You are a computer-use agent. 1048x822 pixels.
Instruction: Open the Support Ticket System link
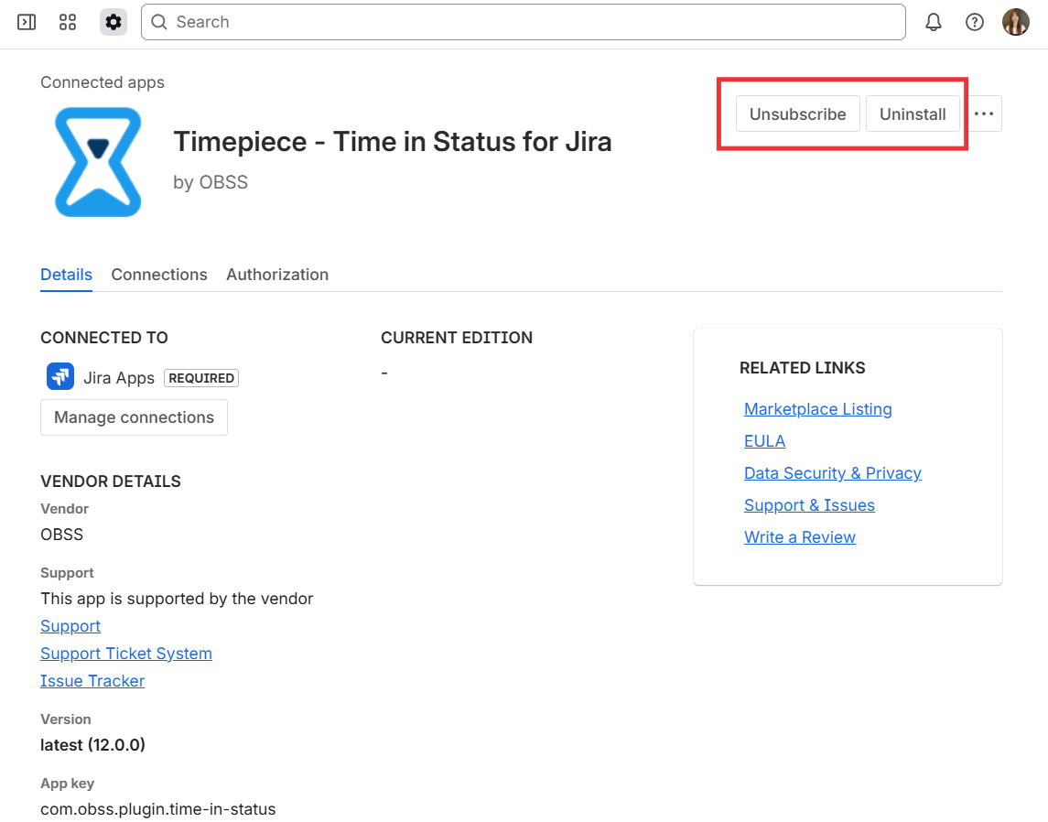click(x=126, y=654)
